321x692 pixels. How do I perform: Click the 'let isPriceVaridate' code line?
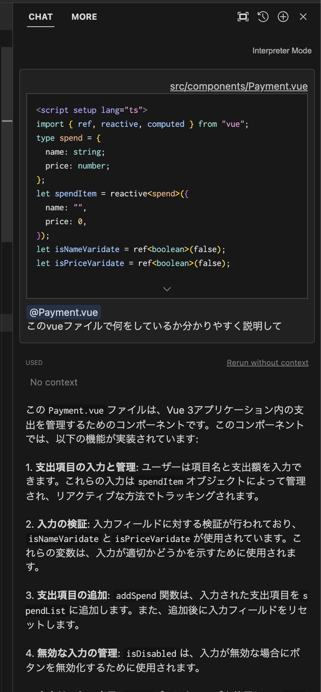[x=133, y=263]
